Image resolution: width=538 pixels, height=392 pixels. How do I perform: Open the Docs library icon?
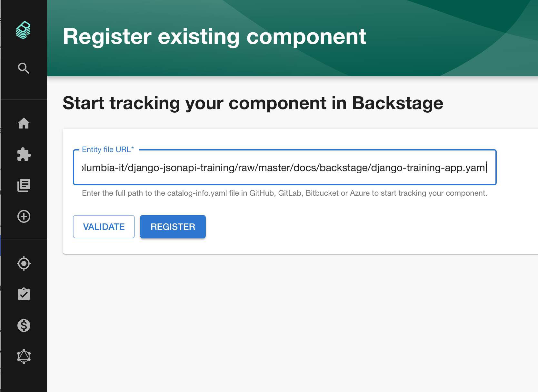click(24, 185)
